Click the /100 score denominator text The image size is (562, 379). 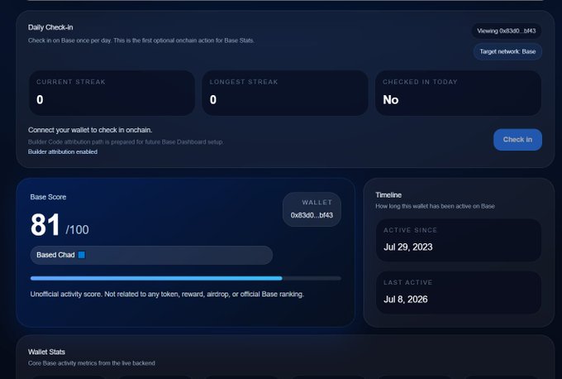tap(77, 230)
